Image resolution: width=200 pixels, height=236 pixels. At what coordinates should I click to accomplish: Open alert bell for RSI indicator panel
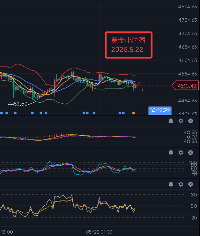171,184
